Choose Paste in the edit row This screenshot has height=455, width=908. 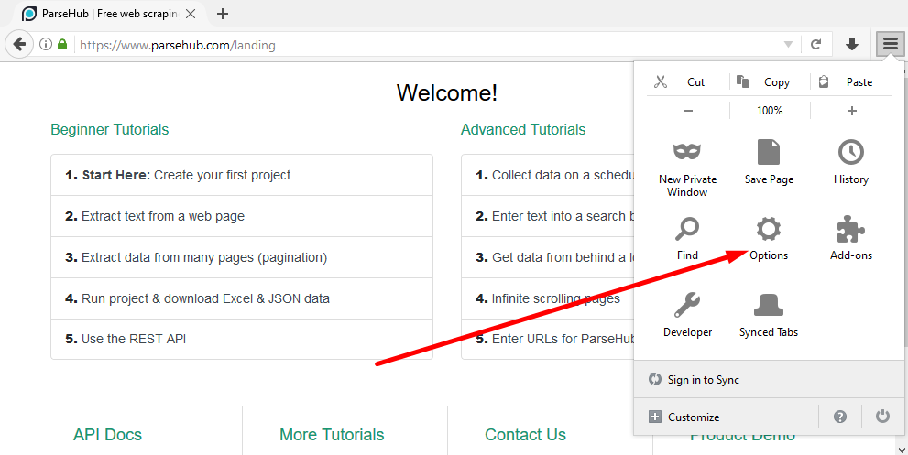click(x=851, y=81)
